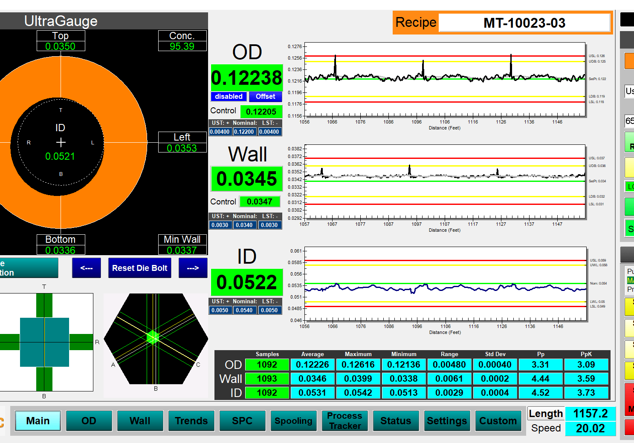Select the Custom tab
This screenshot has width=634, height=443.
click(498, 421)
